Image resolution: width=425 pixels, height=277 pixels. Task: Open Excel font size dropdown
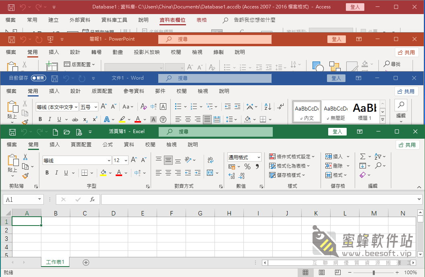coord(126,160)
